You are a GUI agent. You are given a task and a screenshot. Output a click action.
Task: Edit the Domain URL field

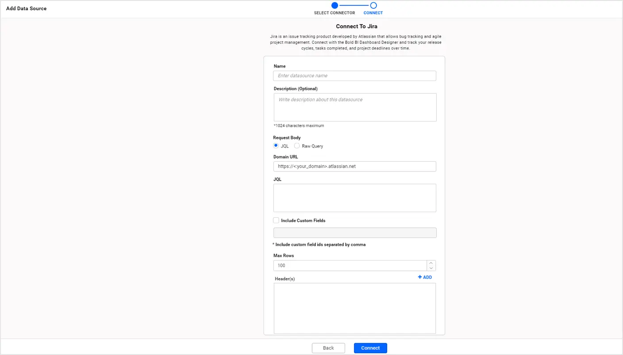pos(354,166)
